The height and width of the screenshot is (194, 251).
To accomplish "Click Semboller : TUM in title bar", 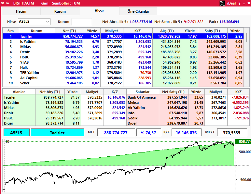I will [x=66, y=3].
